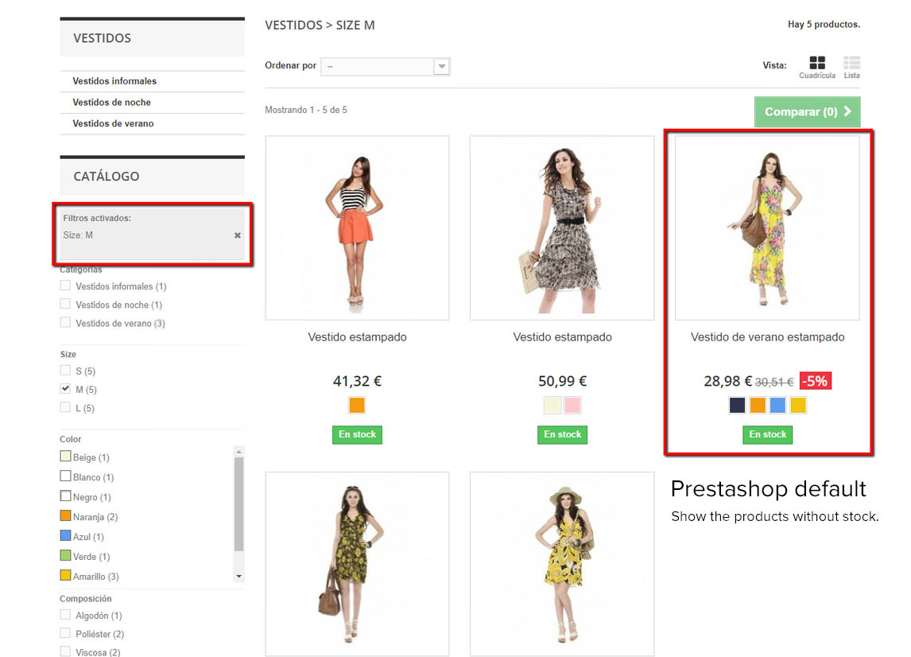Viewport: 911px width, 657px height.
Task: Open the Ordenar por sort dropdown
Action: [386, 67]
